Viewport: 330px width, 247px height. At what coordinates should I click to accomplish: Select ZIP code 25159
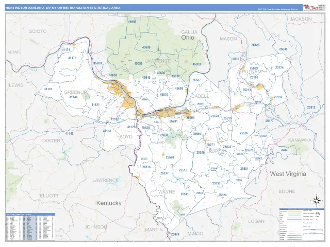click(x=278, y=97)
